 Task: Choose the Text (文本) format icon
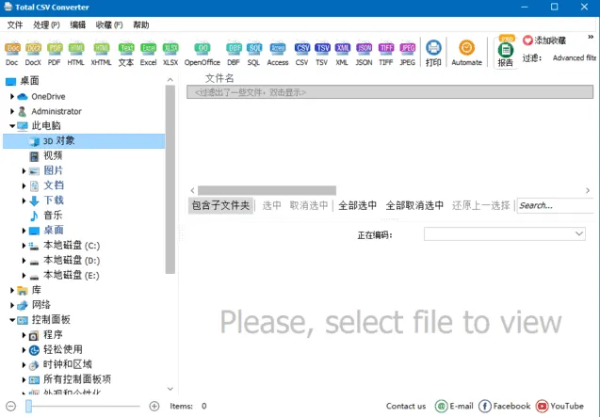[126, 53]
